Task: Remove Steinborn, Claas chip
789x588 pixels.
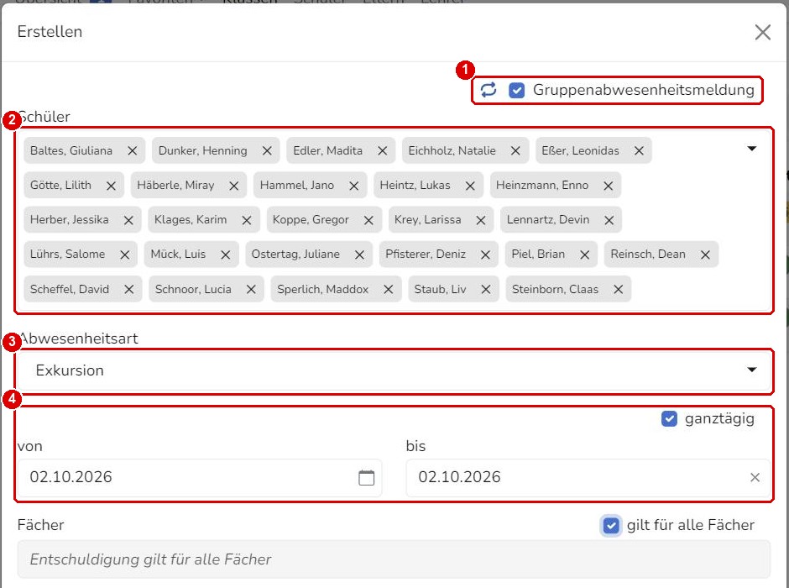Action: click(619, 290)
